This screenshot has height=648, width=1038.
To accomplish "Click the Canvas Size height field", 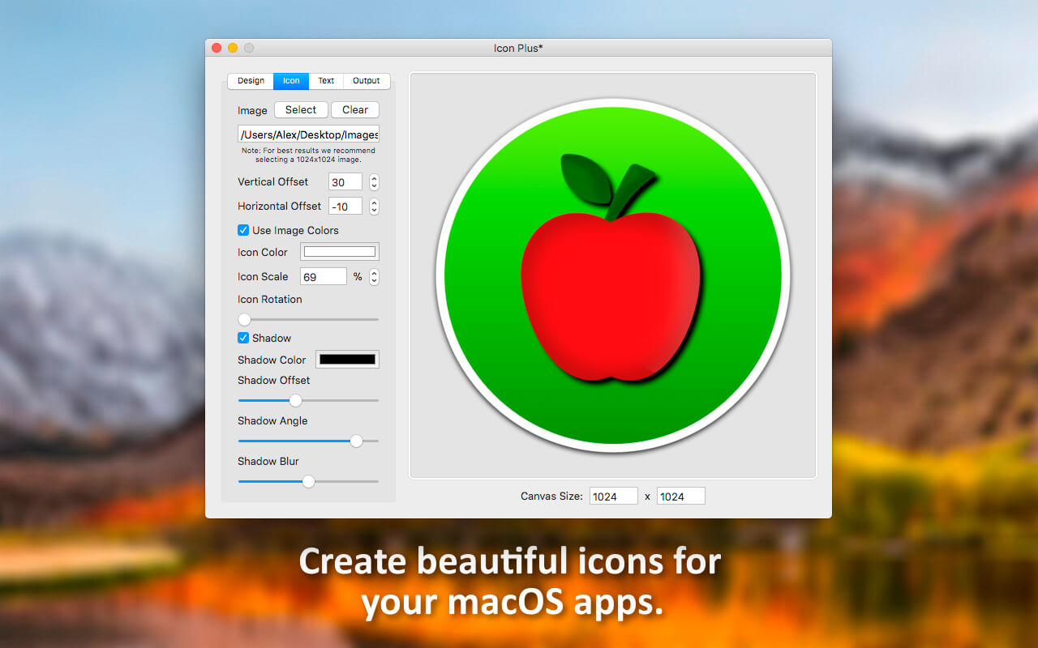I will 681,497.
